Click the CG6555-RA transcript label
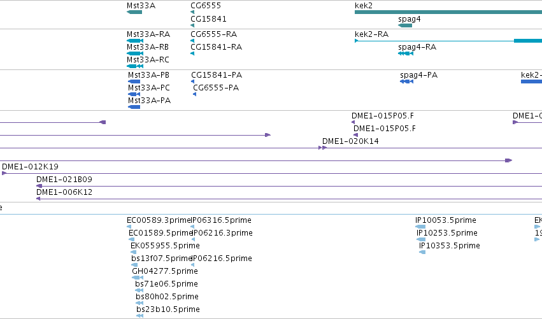Screen dimensions: 542x319 point(213,34)
